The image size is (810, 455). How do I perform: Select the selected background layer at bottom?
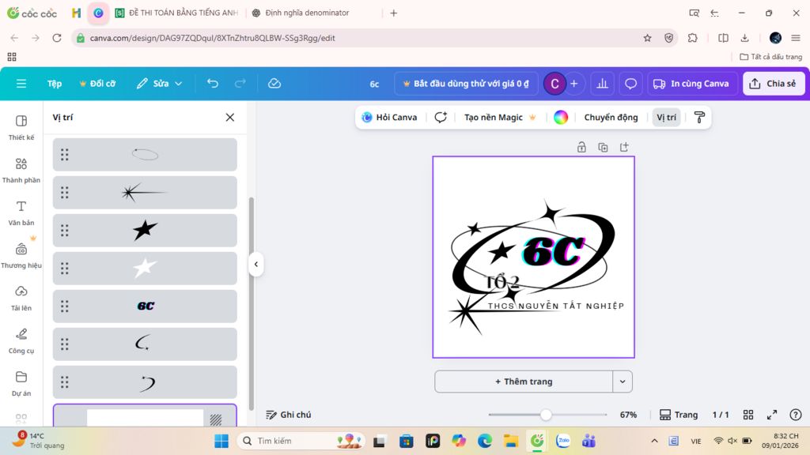point(145,416)
